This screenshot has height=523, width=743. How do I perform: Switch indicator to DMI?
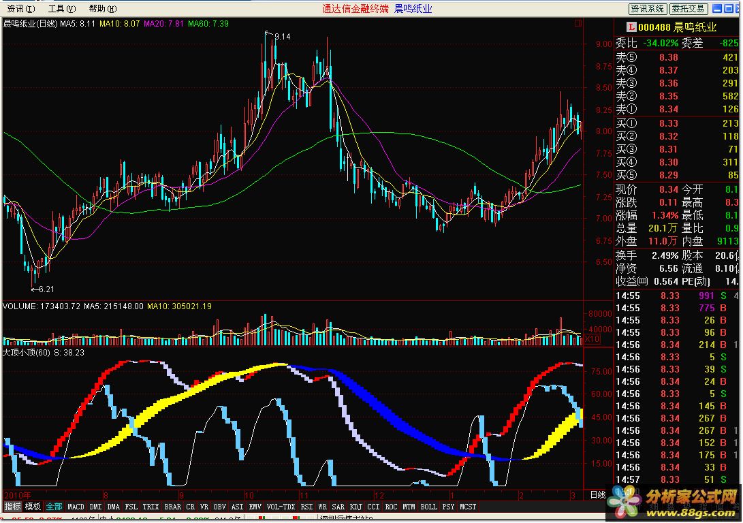tap(96, 507)
